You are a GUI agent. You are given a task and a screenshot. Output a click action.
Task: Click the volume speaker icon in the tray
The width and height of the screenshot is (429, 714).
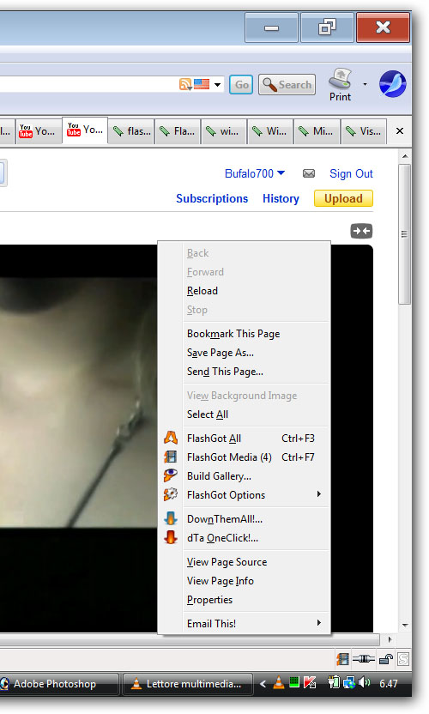pos(365,682)
